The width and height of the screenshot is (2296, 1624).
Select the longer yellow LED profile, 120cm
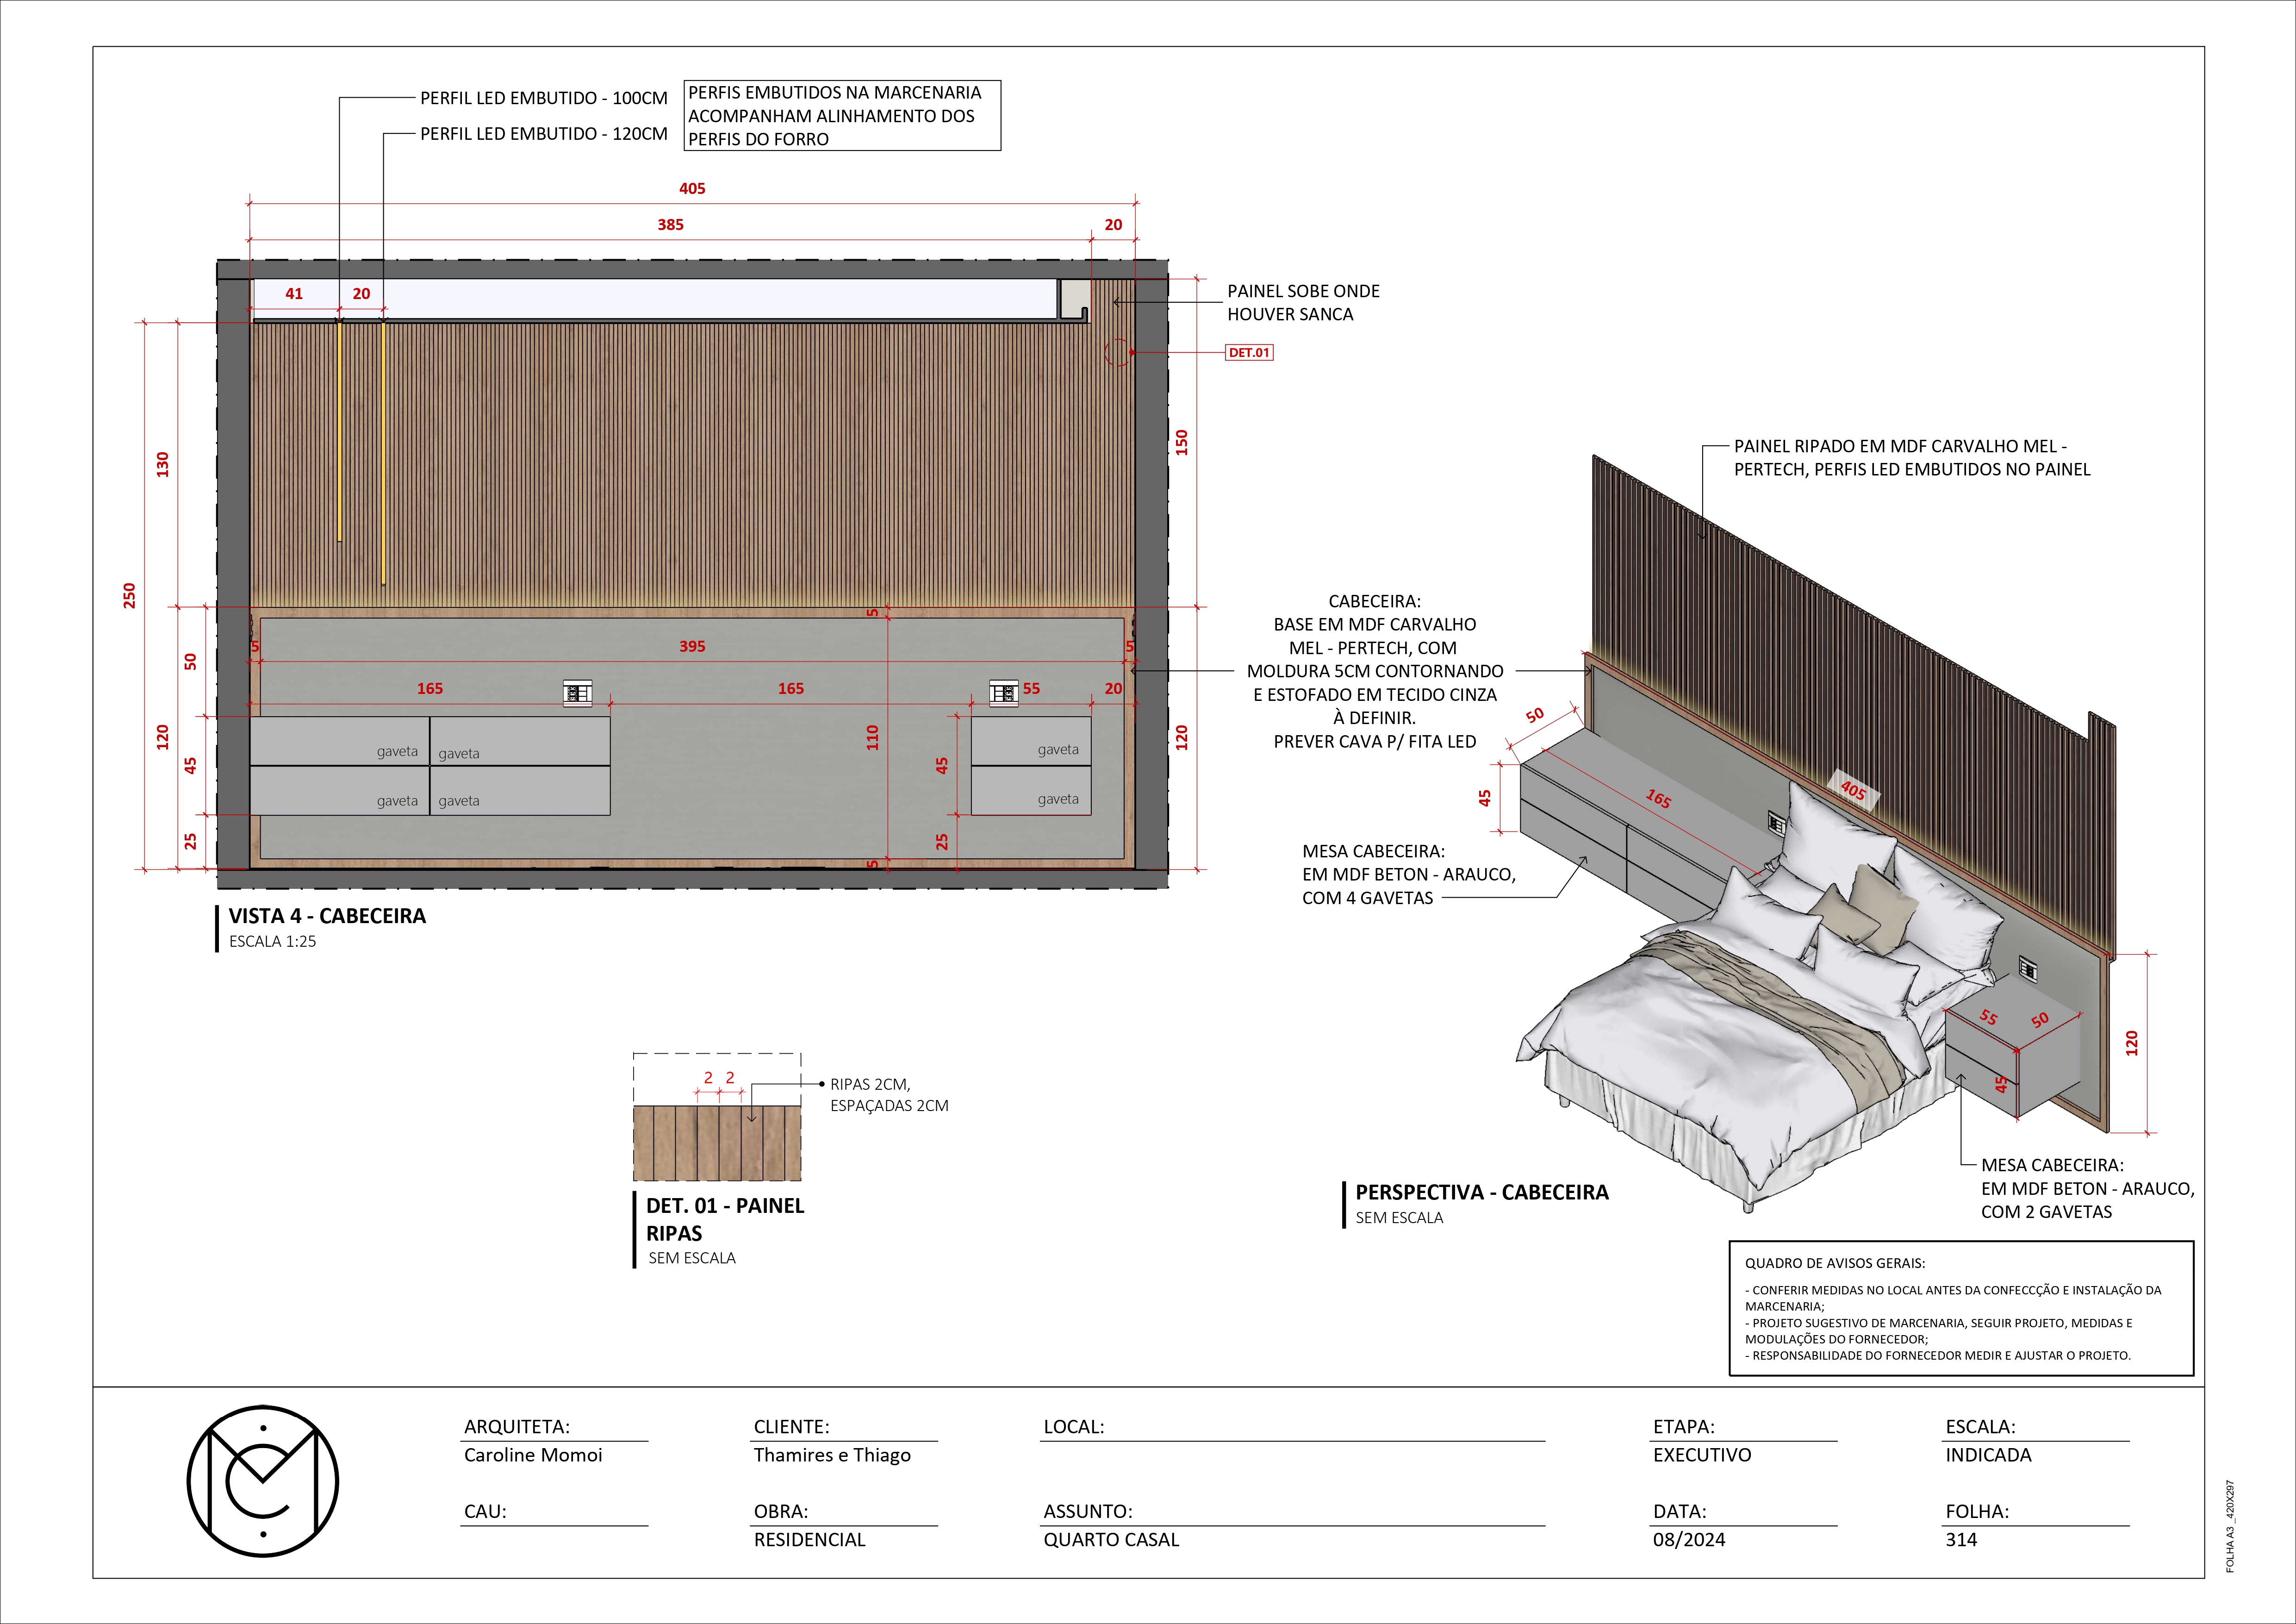pyautogui.click(x=383, y=453)
